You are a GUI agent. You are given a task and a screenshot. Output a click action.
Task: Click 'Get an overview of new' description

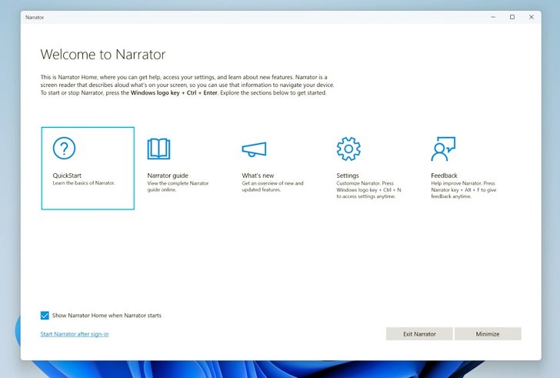coord(272,186)
